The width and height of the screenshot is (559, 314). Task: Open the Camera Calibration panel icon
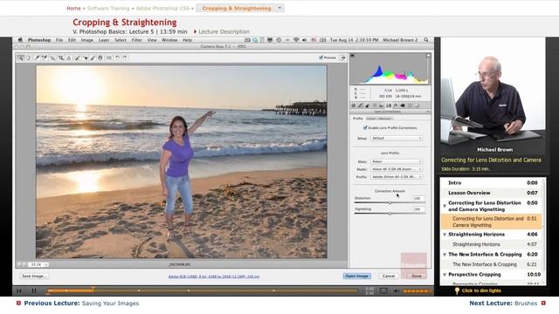tap(403, 106)
